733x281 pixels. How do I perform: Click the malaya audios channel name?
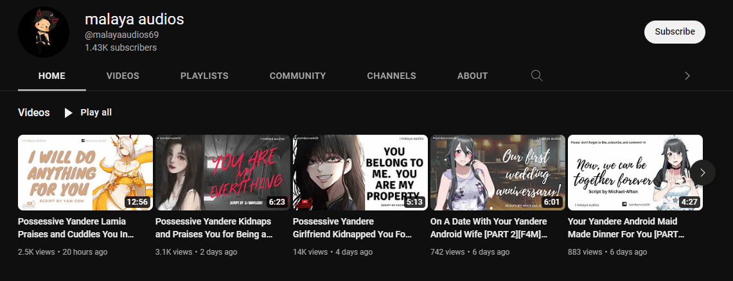(x=134, y=19)
